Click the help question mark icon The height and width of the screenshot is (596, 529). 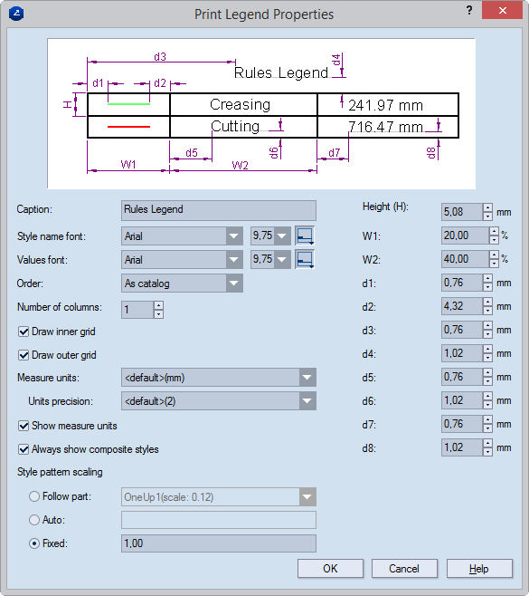pyautogui.click(x=469, y=10)
